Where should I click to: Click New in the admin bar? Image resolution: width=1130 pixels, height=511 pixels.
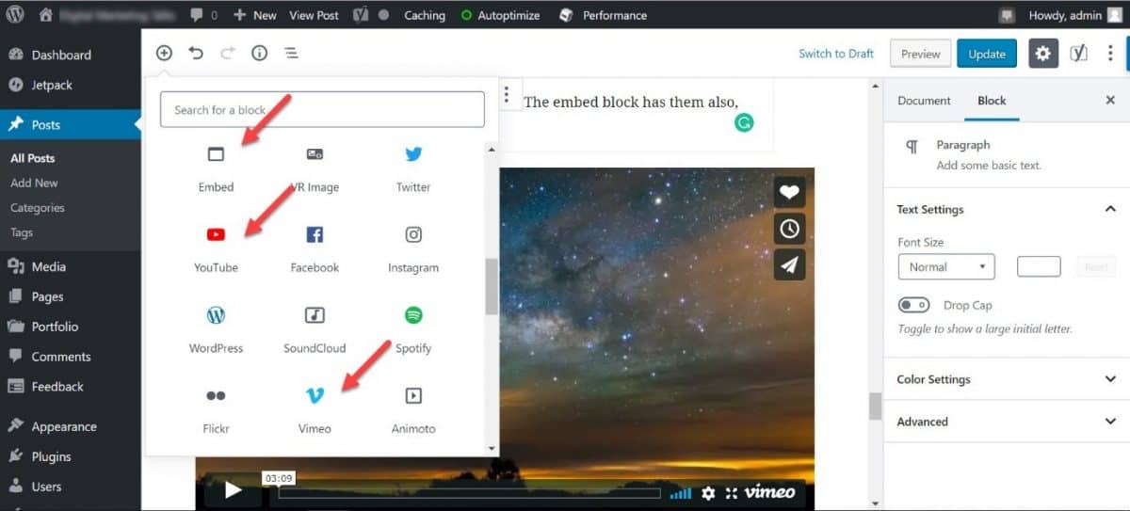click(x=255, y=15)
